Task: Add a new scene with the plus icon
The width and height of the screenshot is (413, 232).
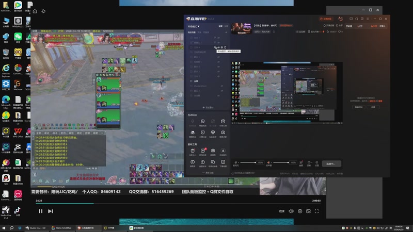Action: point(226,32)
